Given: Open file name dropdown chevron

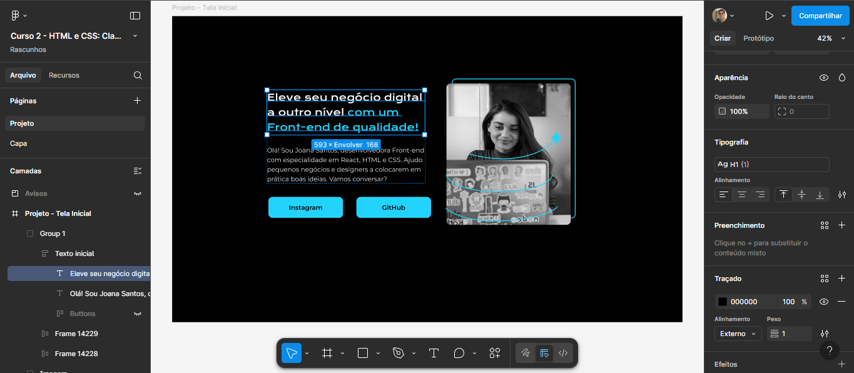Looking at the screenshot, I should coord(135,36).
